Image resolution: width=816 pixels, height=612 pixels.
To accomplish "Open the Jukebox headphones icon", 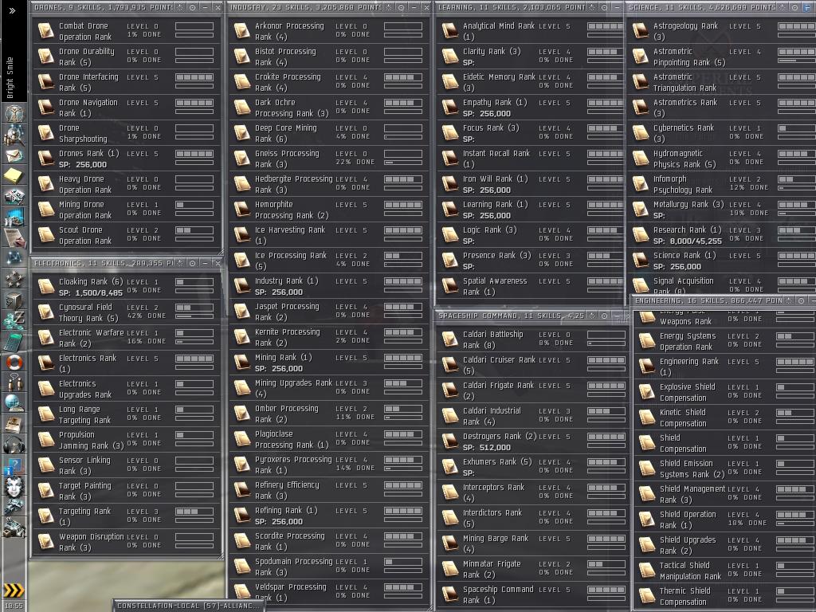I will 14,445.
